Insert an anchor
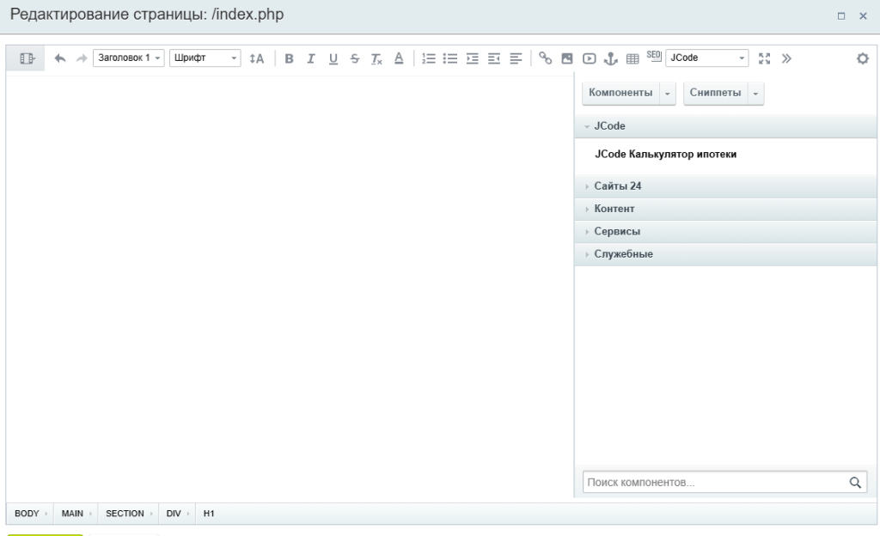Screen dimensions: 880x536 click(610, 58)
